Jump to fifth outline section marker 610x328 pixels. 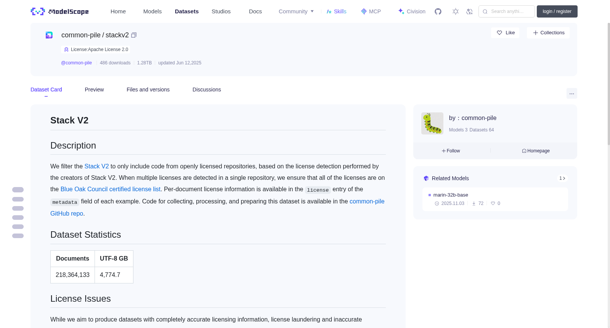tap(18, 227)
